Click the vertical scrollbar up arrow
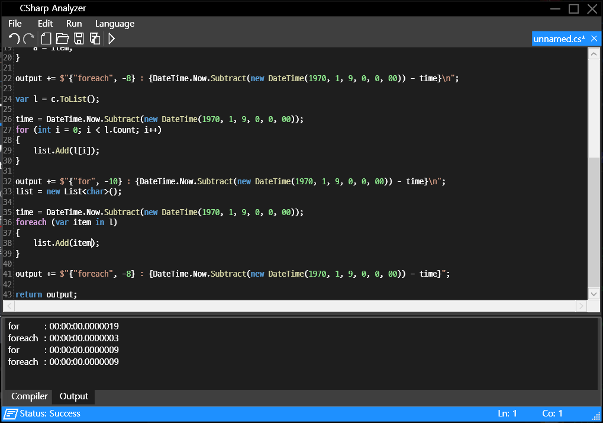603x423 pixels. pos(594,54)
